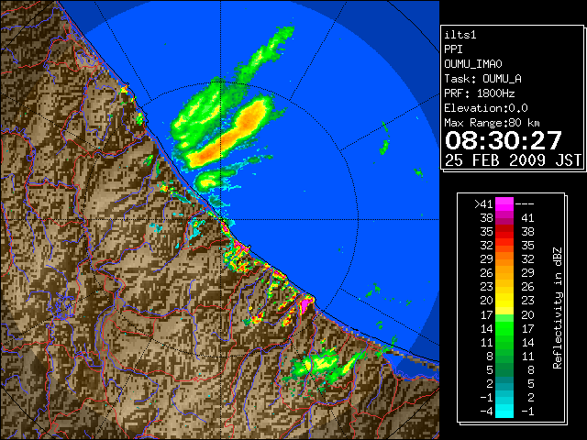Select the Task: OUMU_A line

click(x=482, y=79)
